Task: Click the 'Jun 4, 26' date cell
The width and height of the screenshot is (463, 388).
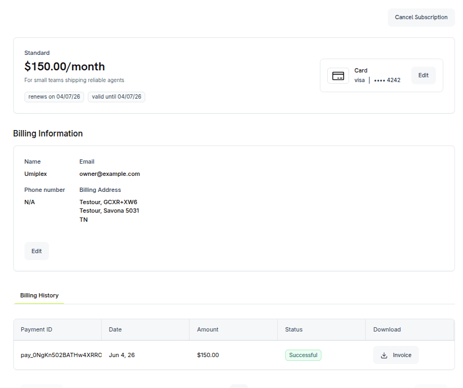Action: point(122,355)
